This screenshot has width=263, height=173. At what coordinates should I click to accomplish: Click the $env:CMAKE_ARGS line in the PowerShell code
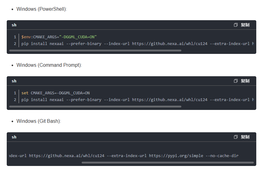[59, 37]
